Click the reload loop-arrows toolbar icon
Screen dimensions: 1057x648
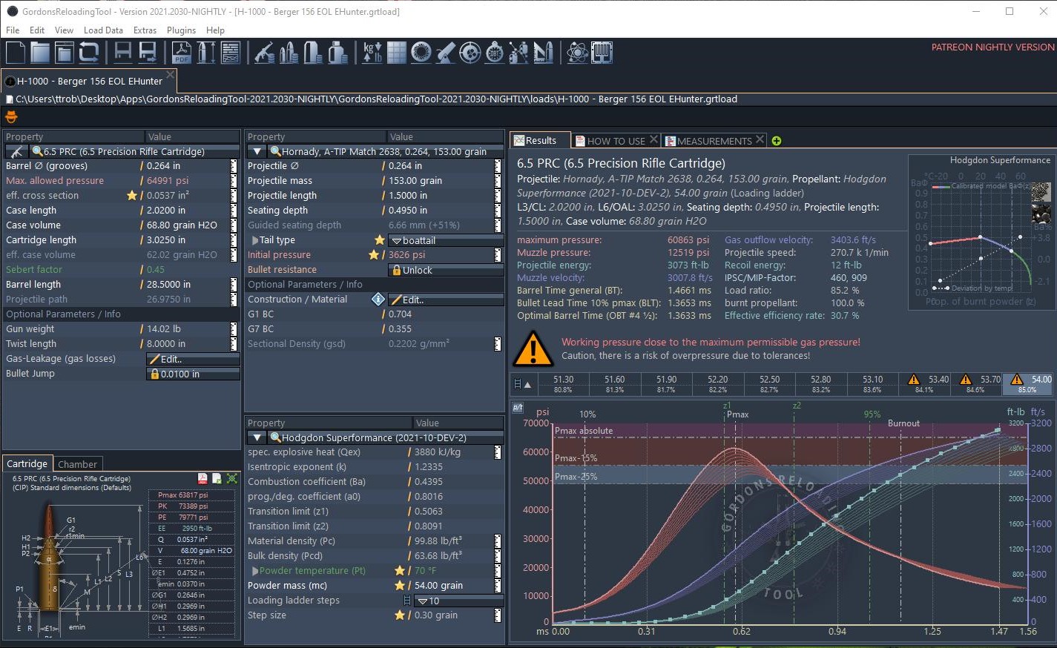click(89, 53)
